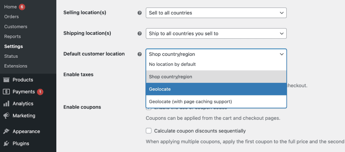The image size is (345, 152).
Task: Pick Shop country/region from the list
Action: pyautogui.click(x=216, y=77)
